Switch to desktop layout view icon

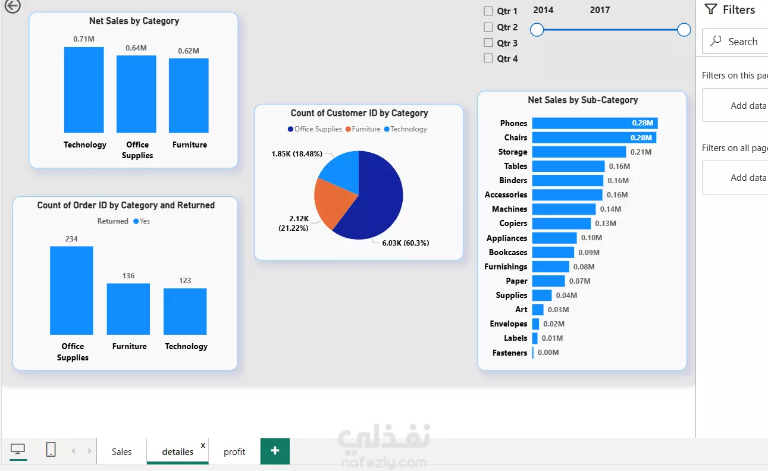(18, 450)
